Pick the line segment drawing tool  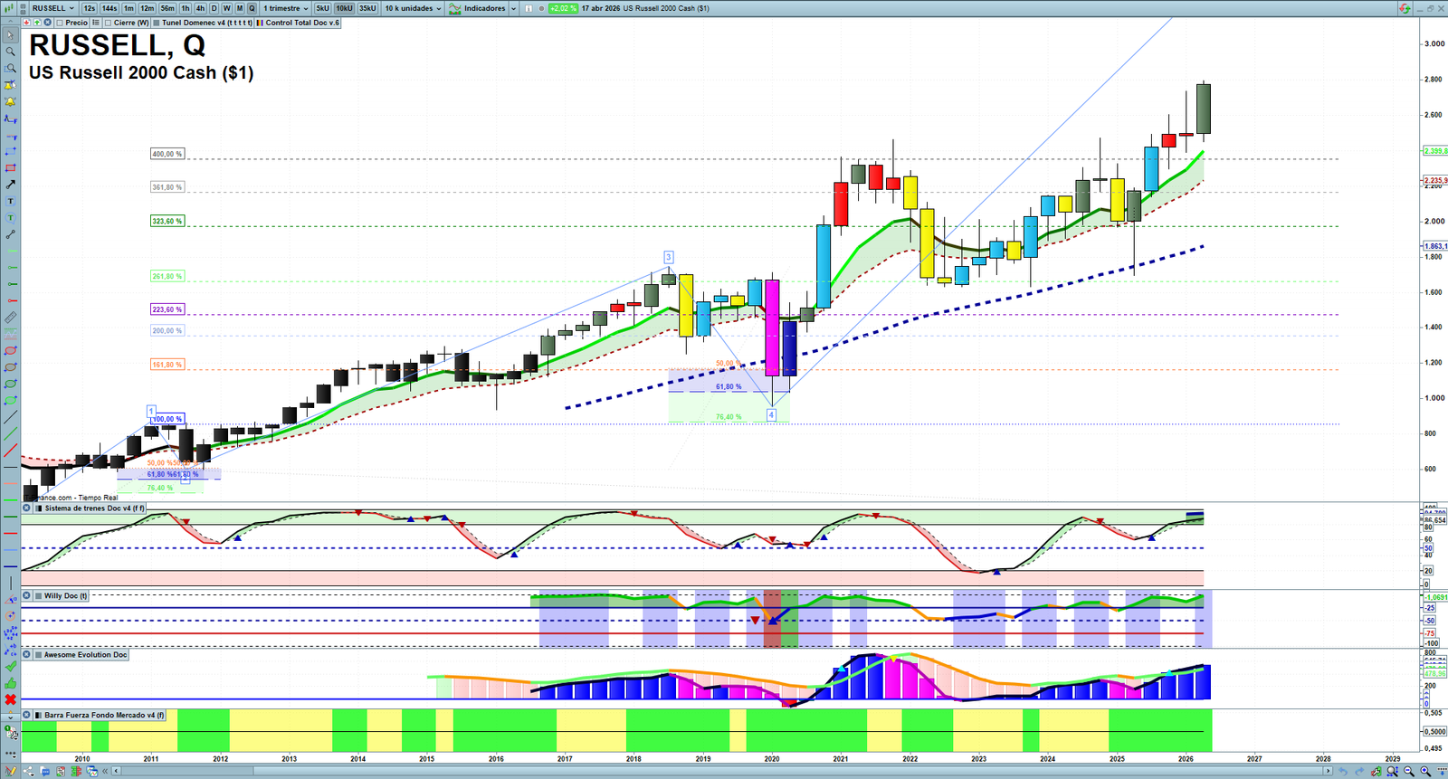coord(11,234)
